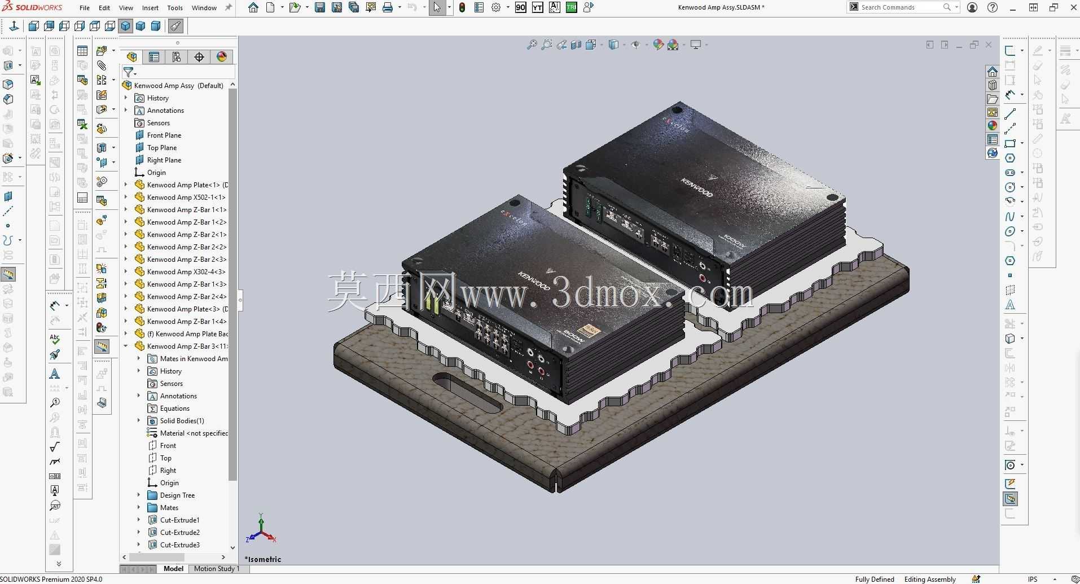
Task: Click Edit Appearance color ball icon
Action: [x=658, y=45]
